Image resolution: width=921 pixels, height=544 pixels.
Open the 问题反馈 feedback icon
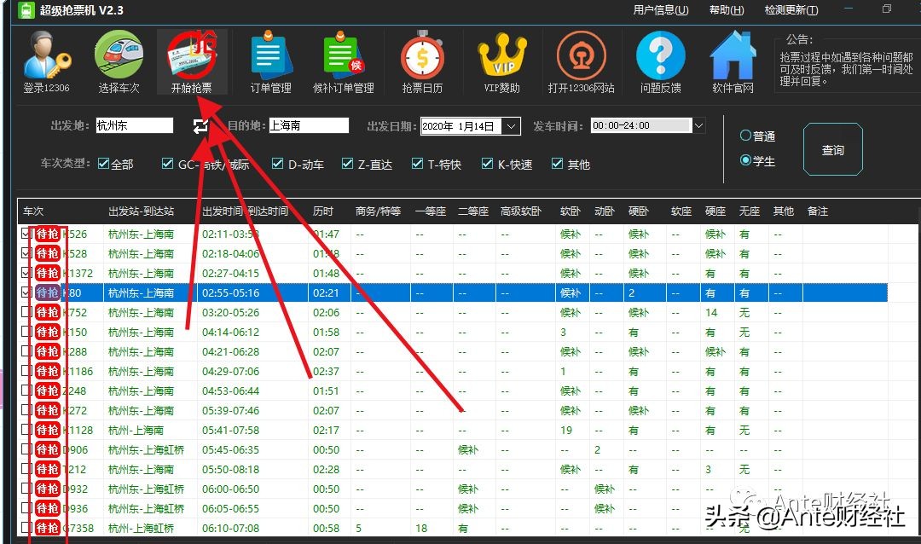coord(660,60)
